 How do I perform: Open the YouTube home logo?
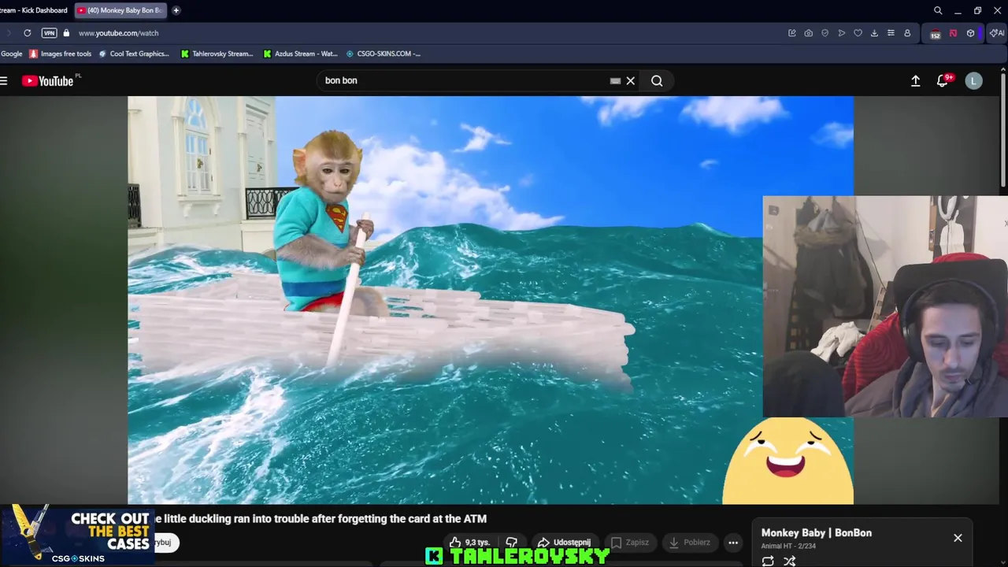click(x=47, y=80)
